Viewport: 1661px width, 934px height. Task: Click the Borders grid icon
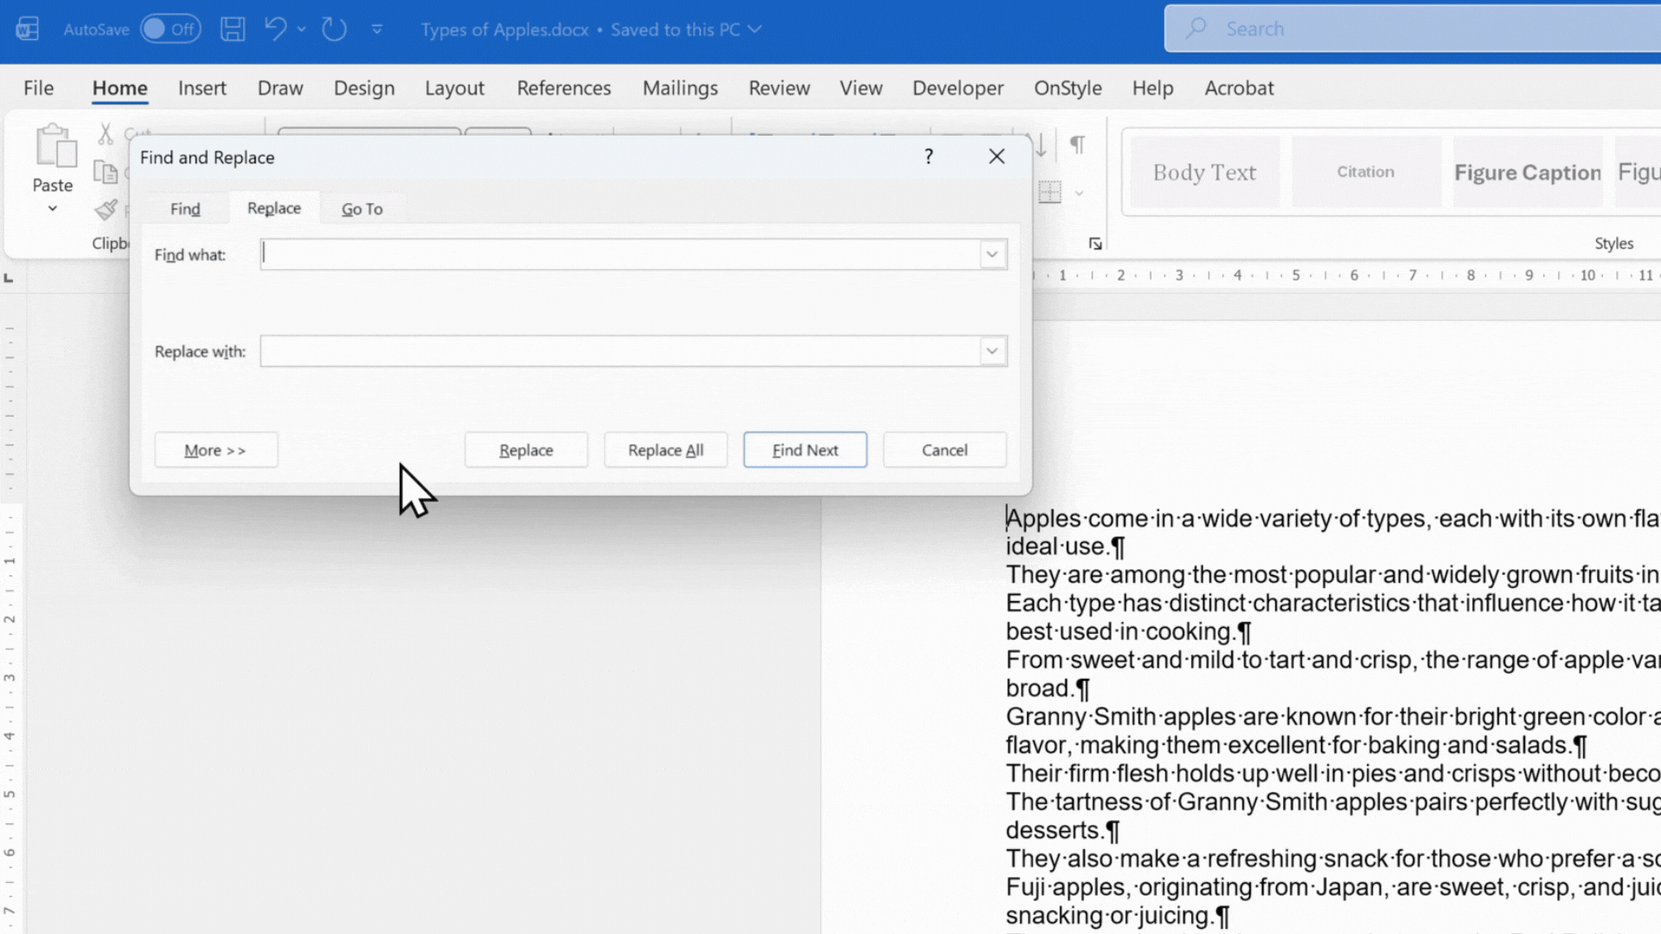1049,192
